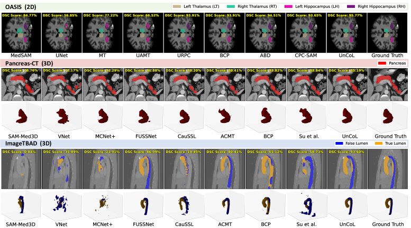Viewport: 411px width, 228px height.
Task: Select the Pancreas-CT CauSSL 3D pancreas rendering
Action: tap(185, 117)
